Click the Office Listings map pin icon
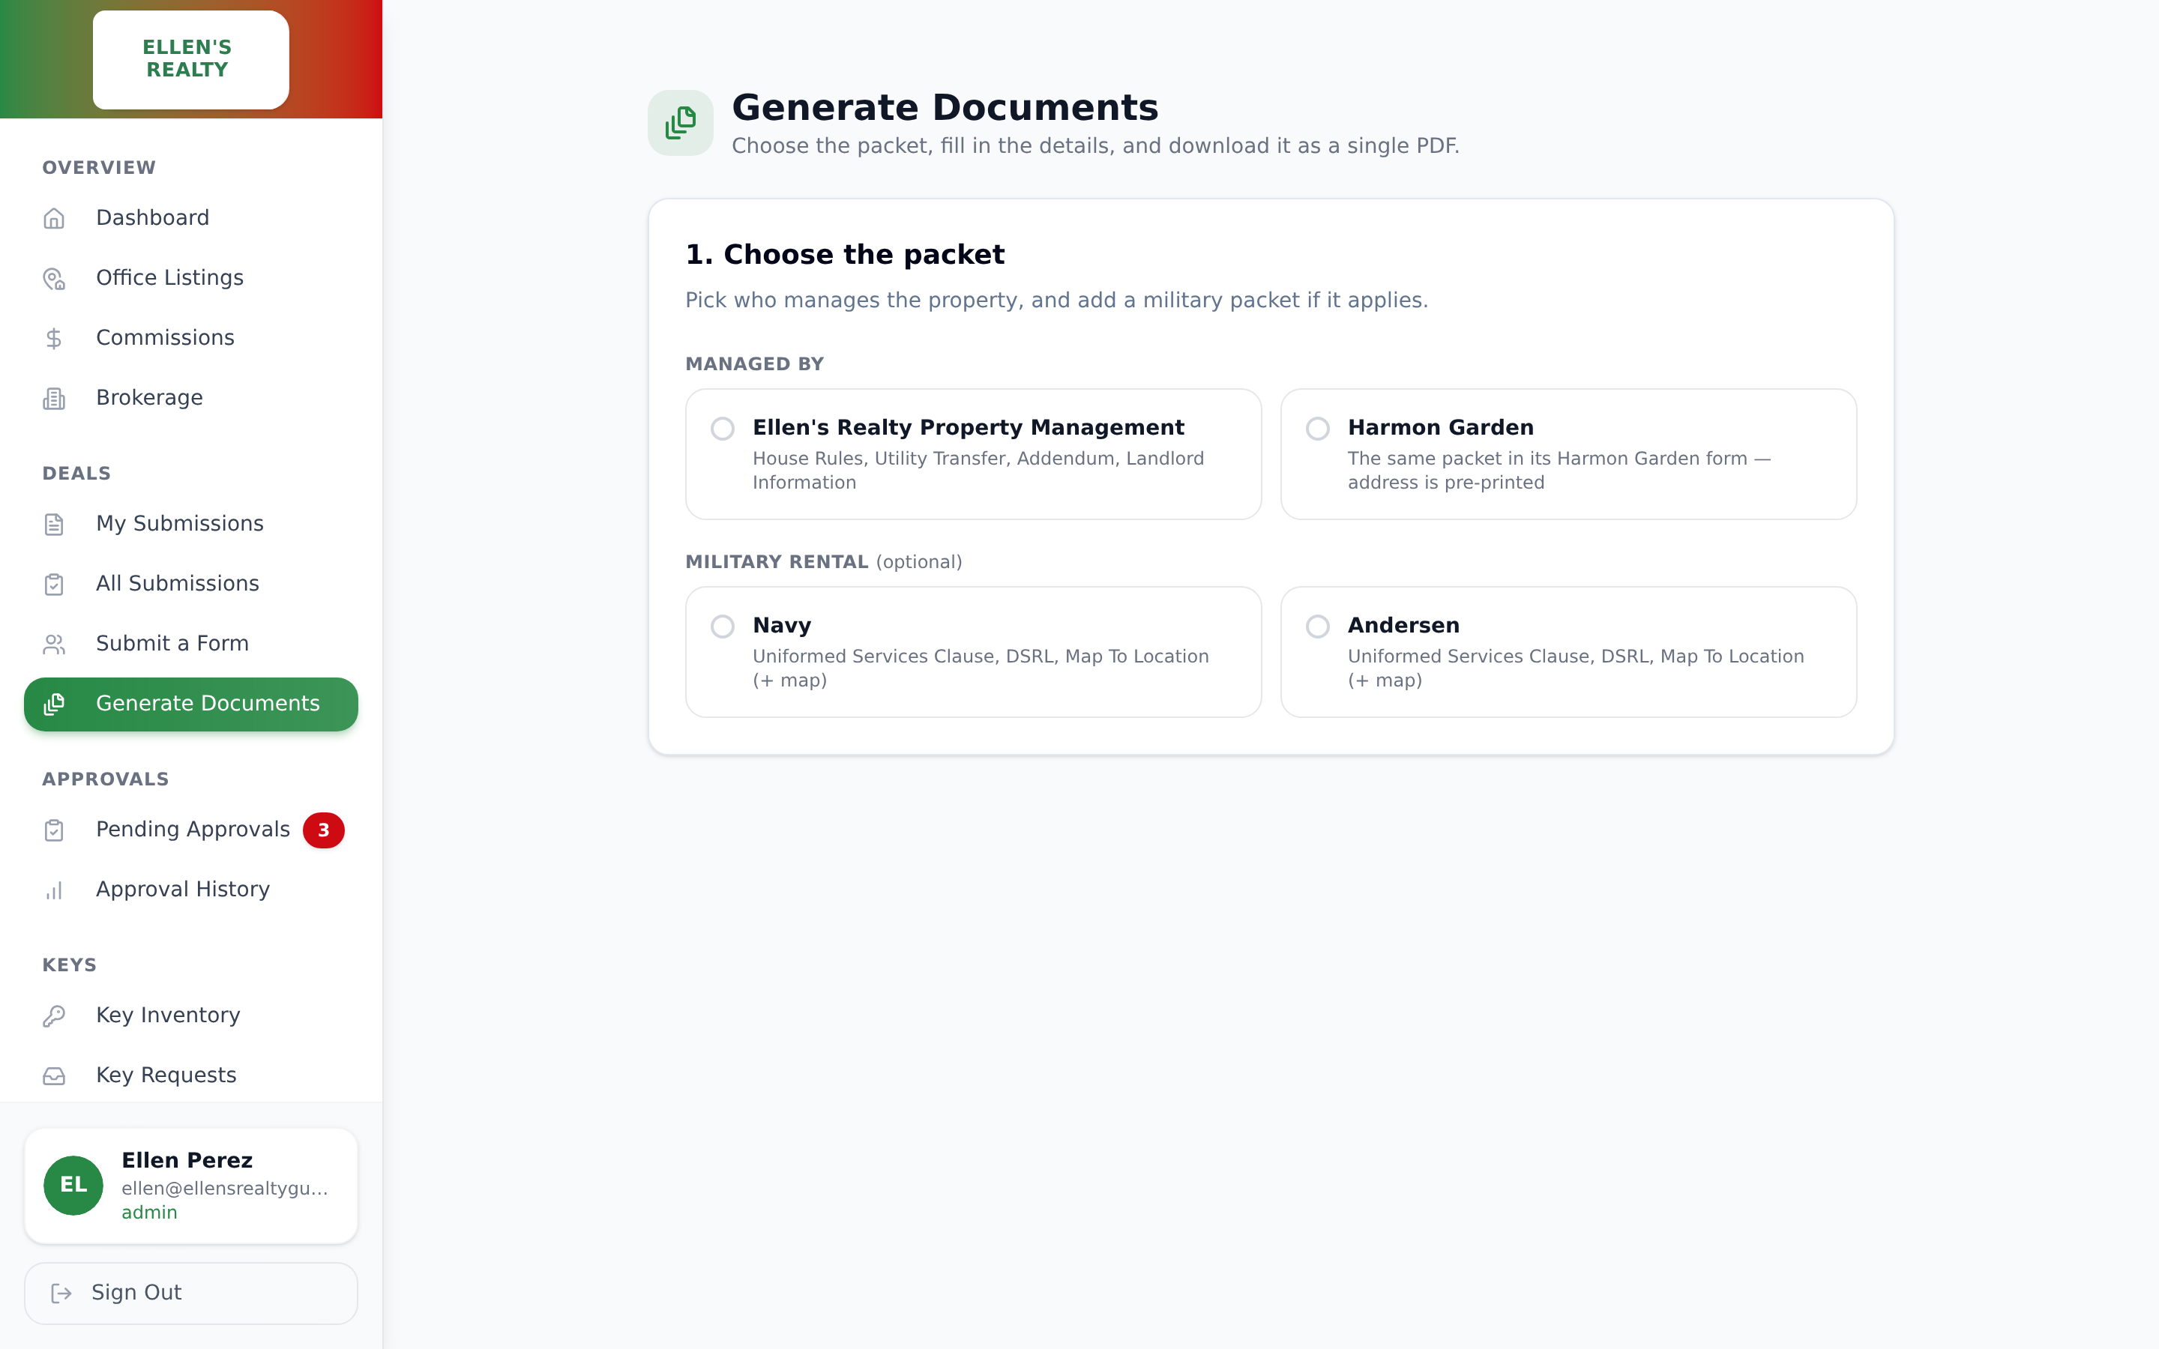The width and height of the screenshot is (2159, 1349). coord(55,280)
